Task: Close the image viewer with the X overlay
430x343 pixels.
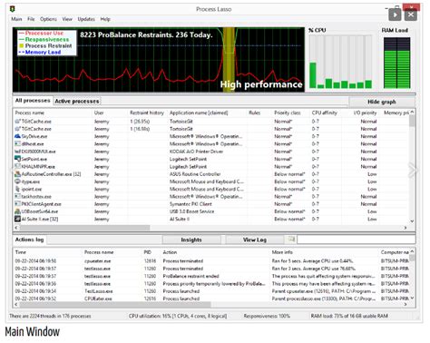Action: (x=411, y=15)
